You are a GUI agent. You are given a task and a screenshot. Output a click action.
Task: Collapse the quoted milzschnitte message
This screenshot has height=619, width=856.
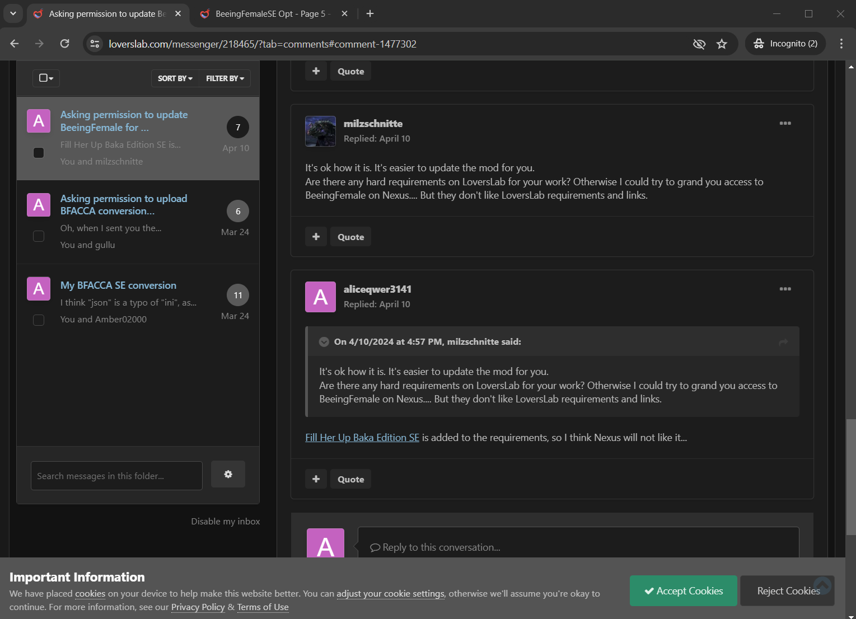point(324,342)
